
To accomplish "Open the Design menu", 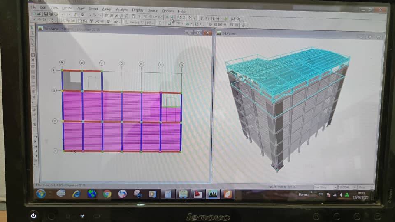I will click(153, 11).
